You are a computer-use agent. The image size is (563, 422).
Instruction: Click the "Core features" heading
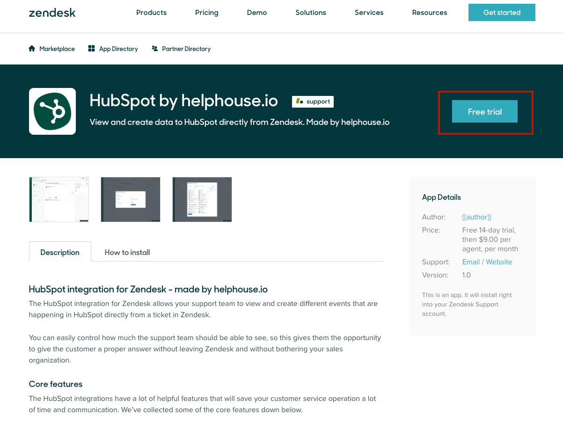[x=56, y=384]
